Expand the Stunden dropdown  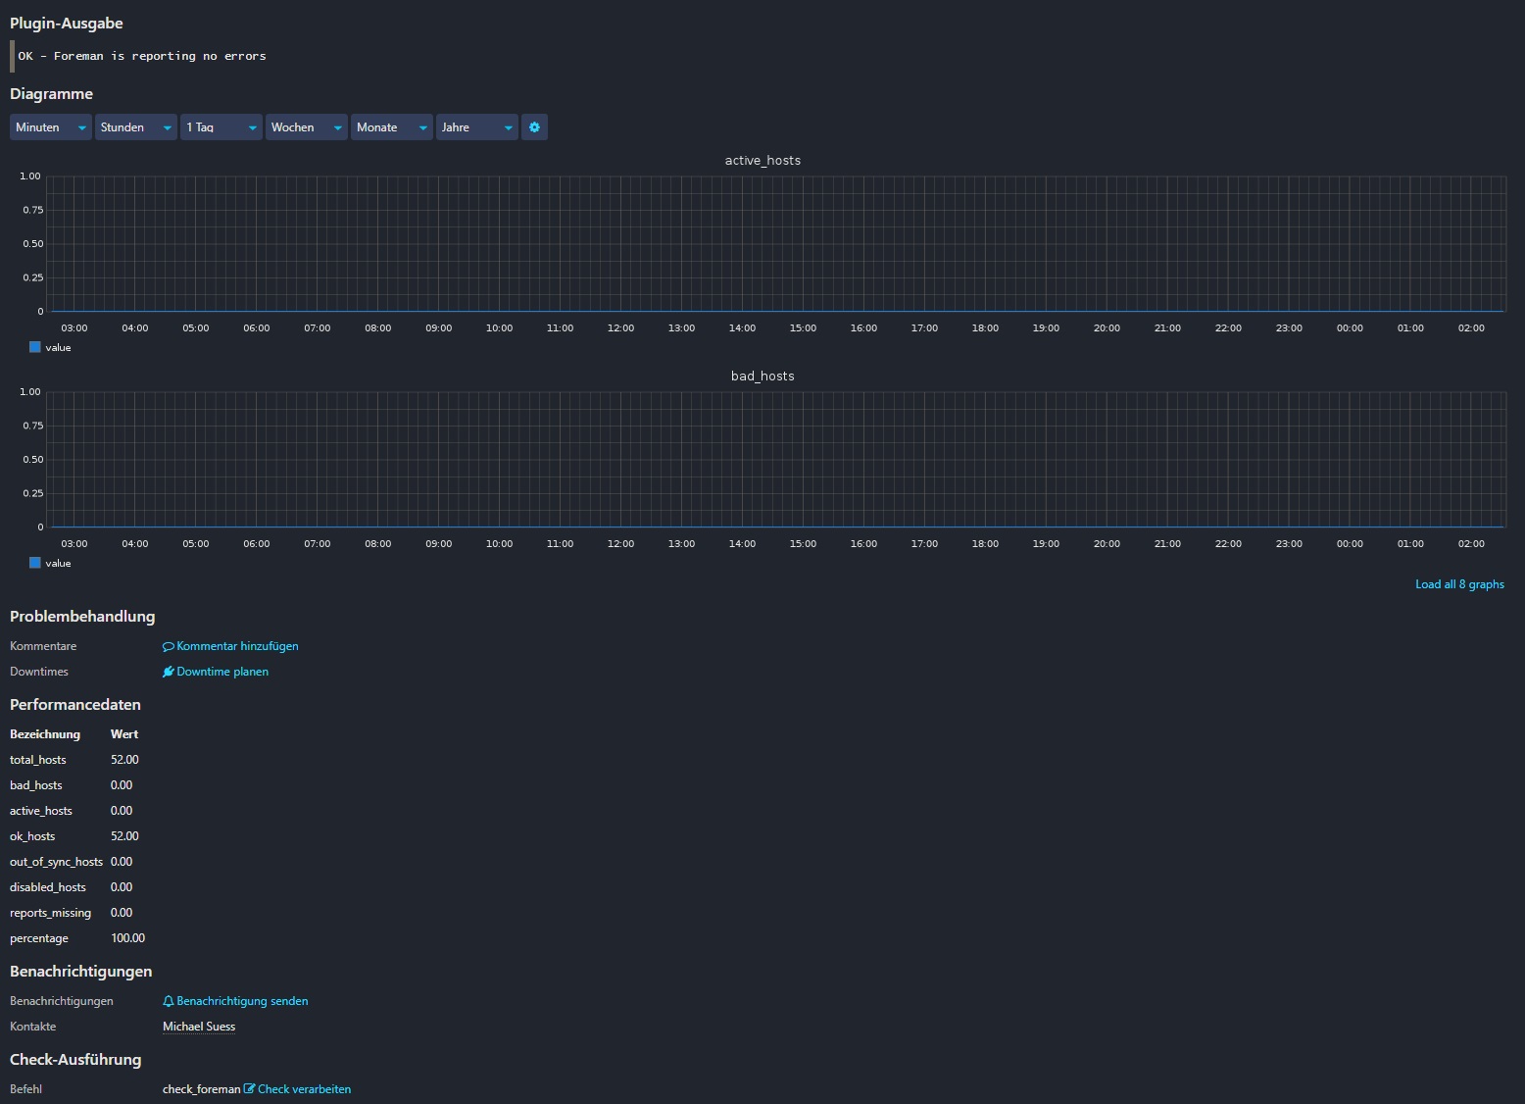(135, 127)
